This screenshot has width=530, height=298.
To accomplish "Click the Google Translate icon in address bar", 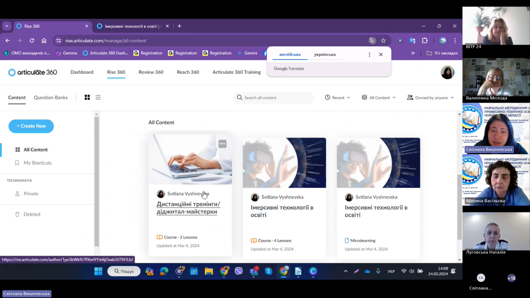I will (x=372, y=41).
